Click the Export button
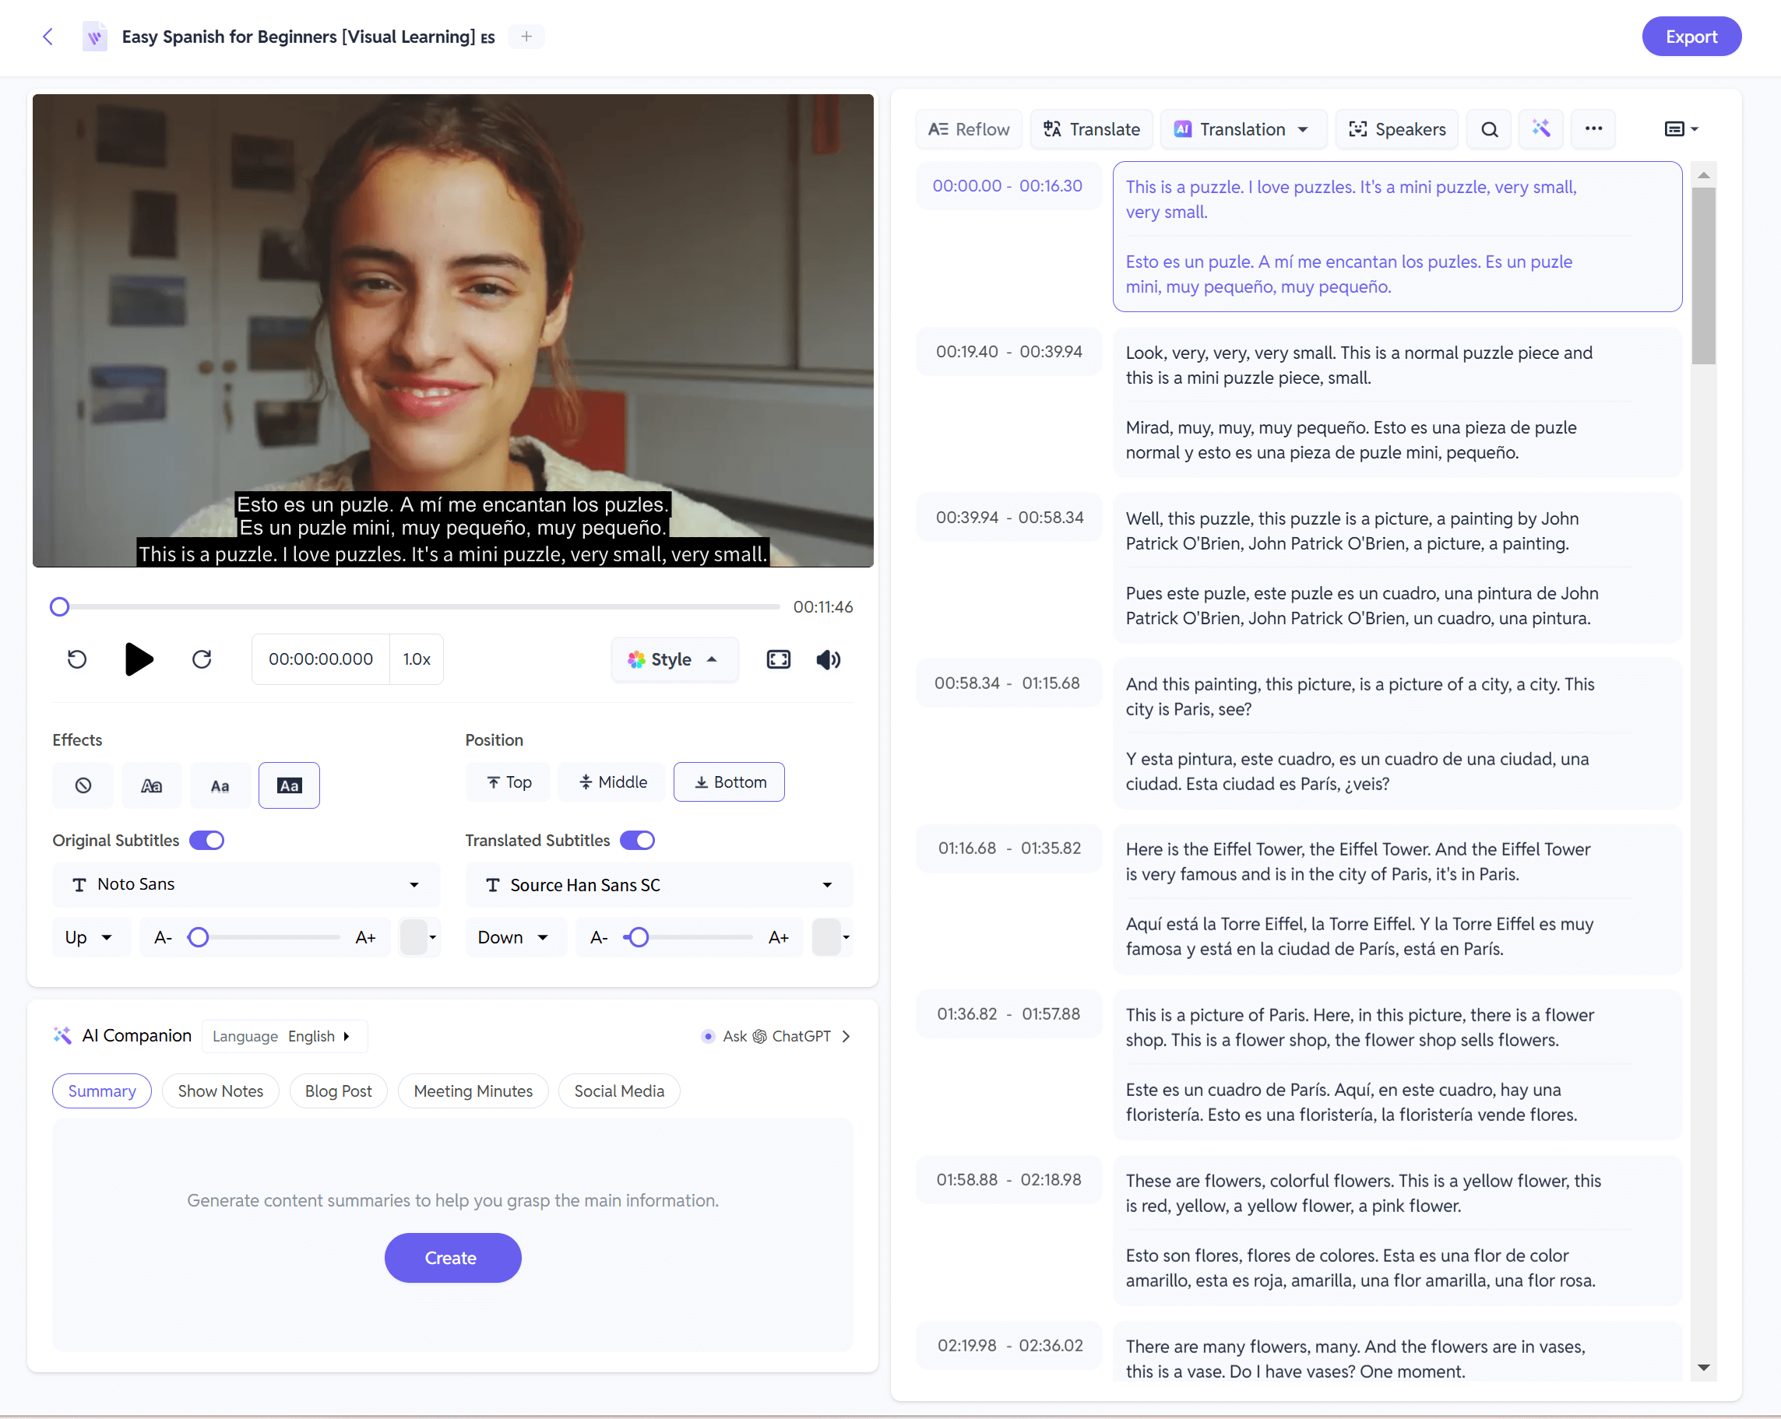Viewport: 1781px width, 1419px height. [x=1690, y=37]
